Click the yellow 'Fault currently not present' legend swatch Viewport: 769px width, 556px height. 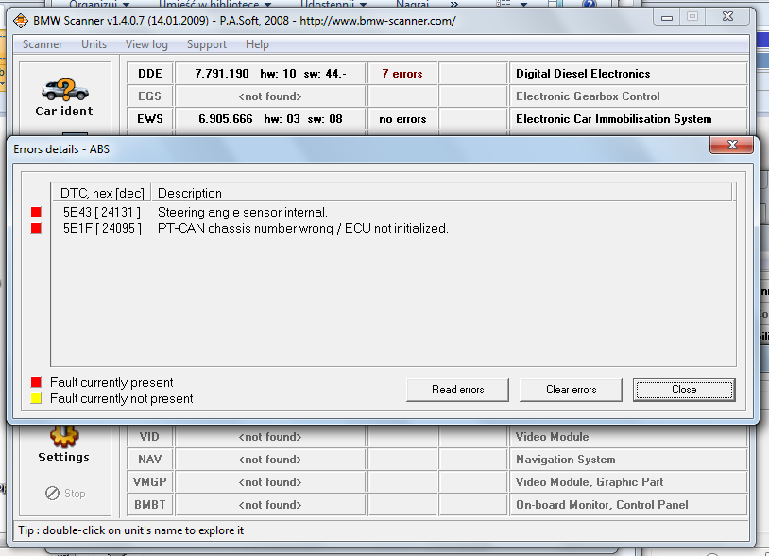(36, 398)
